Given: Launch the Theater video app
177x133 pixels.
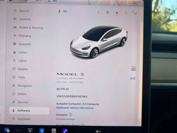Looking at the screenshot, I should [30, 130].
